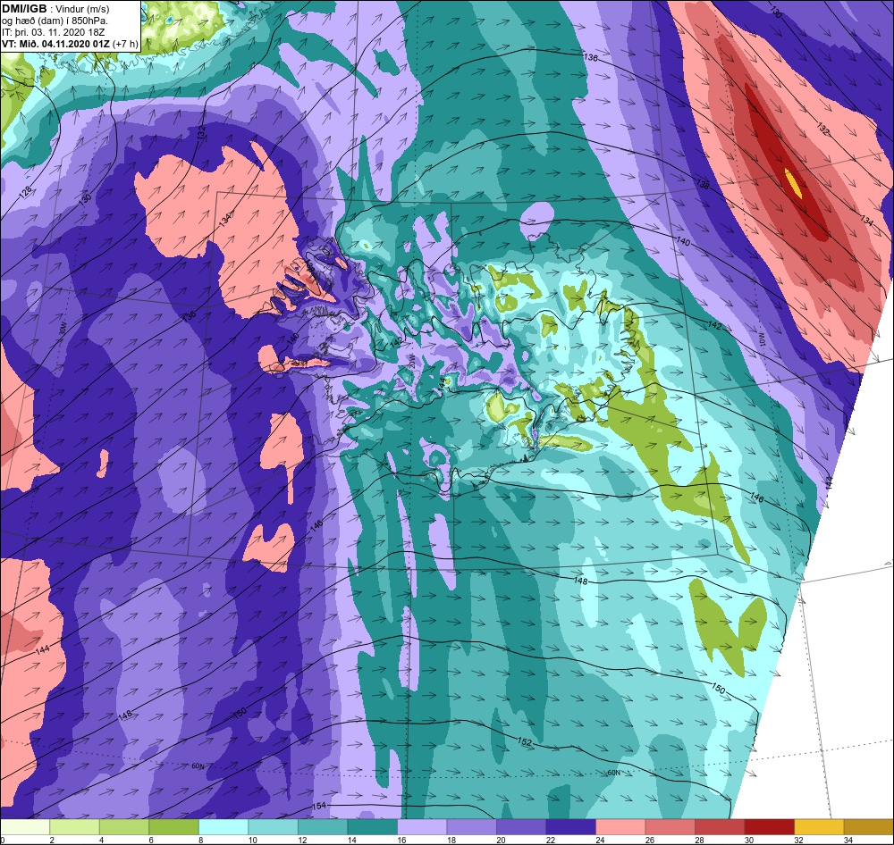Click the olive green 6–8 m/s legend swatch
The image size is (894, 845).
tap(174, 827)
